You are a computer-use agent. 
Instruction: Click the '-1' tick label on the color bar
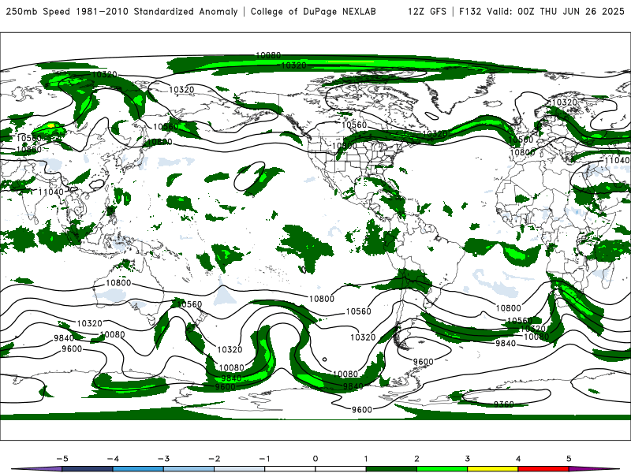[x=265, y=459]
